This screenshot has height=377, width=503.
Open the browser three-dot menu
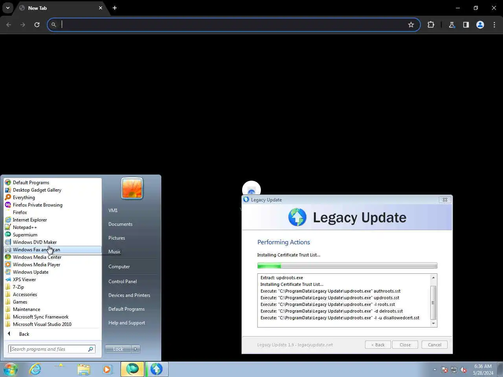(494, 25)
